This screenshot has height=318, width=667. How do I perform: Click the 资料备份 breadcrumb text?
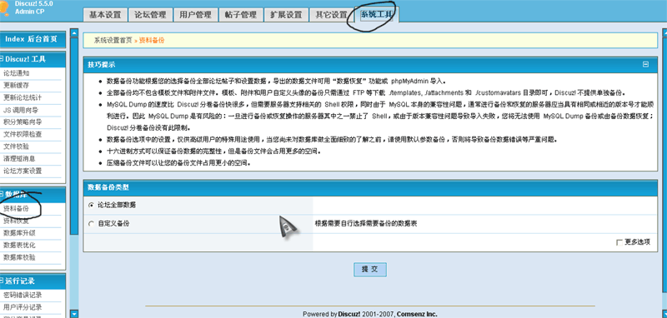click(152, 40)
